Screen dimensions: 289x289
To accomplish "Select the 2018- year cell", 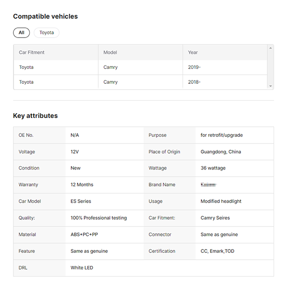I will [x=194, y=82].
